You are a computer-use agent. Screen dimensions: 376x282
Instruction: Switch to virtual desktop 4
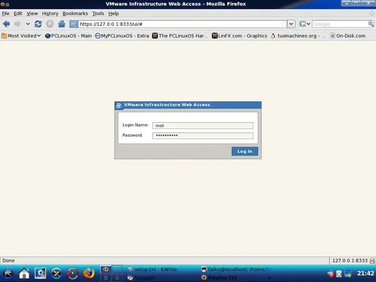tap(117, 278)
